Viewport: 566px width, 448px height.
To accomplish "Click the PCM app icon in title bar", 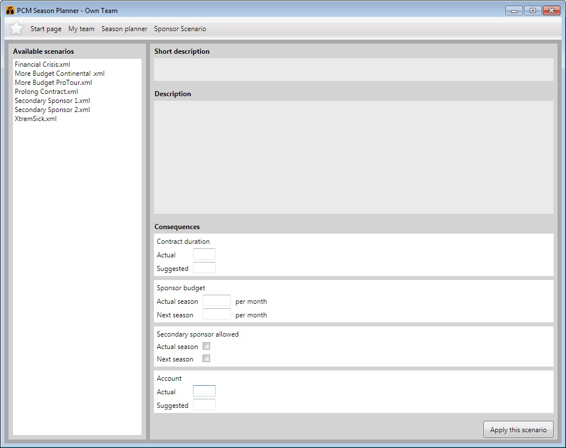I will pyautogui.click(x=10, y=10).
